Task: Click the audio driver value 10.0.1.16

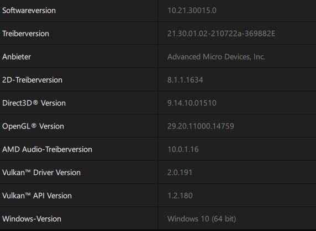Action: click(x=183, y=149)
